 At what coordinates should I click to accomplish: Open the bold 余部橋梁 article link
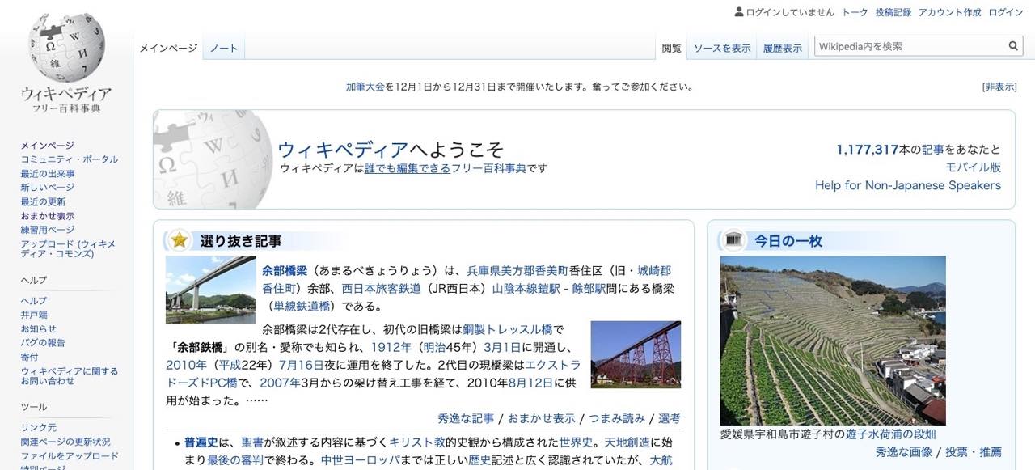285,270
